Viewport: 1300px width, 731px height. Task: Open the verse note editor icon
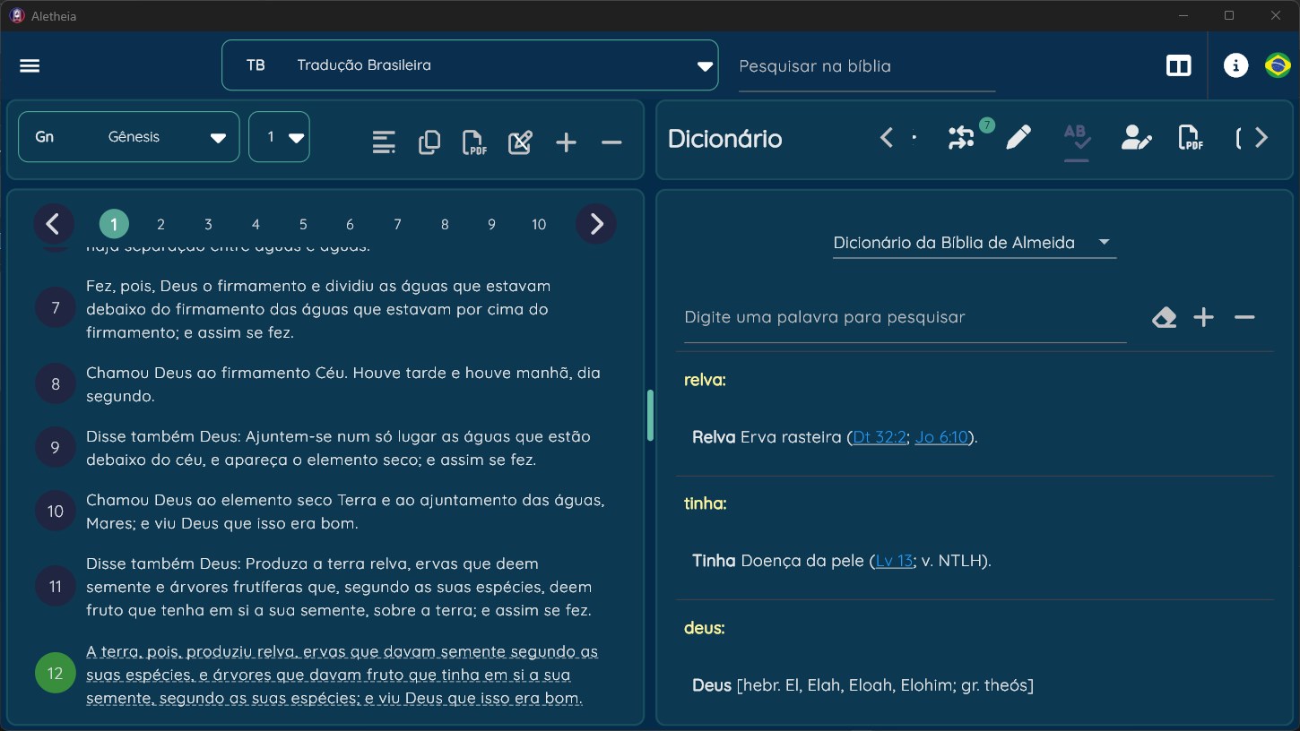tap(520, 142)
